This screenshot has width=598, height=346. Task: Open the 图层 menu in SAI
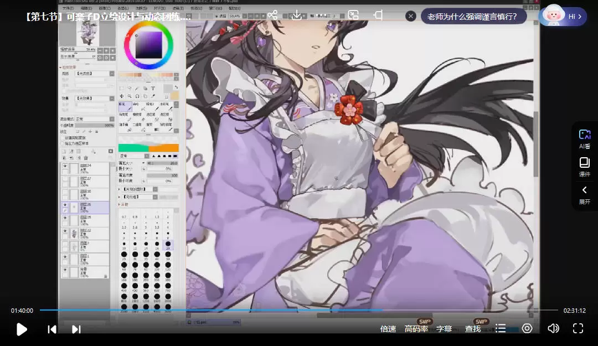click(x=123, y=8)
